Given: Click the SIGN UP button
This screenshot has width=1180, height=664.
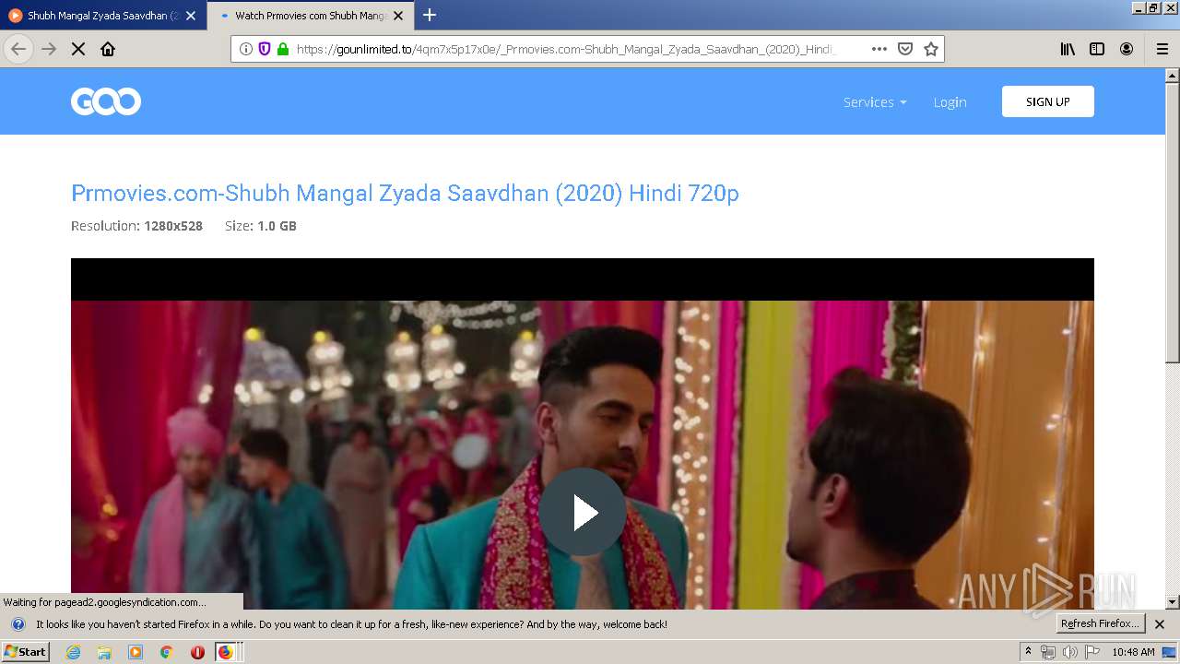Looking at the screenshot, I should tap(1048, 101).
